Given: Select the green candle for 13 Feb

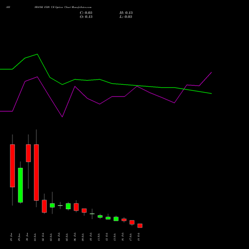Looking at the screenshot, I should coord(116,219).
